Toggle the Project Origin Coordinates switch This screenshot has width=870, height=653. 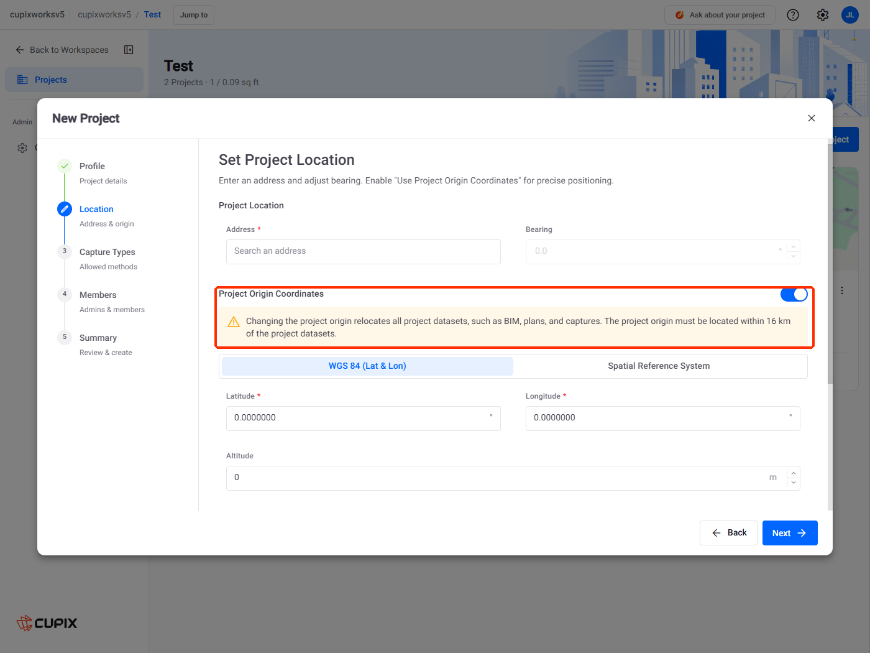tap(794, 294)
